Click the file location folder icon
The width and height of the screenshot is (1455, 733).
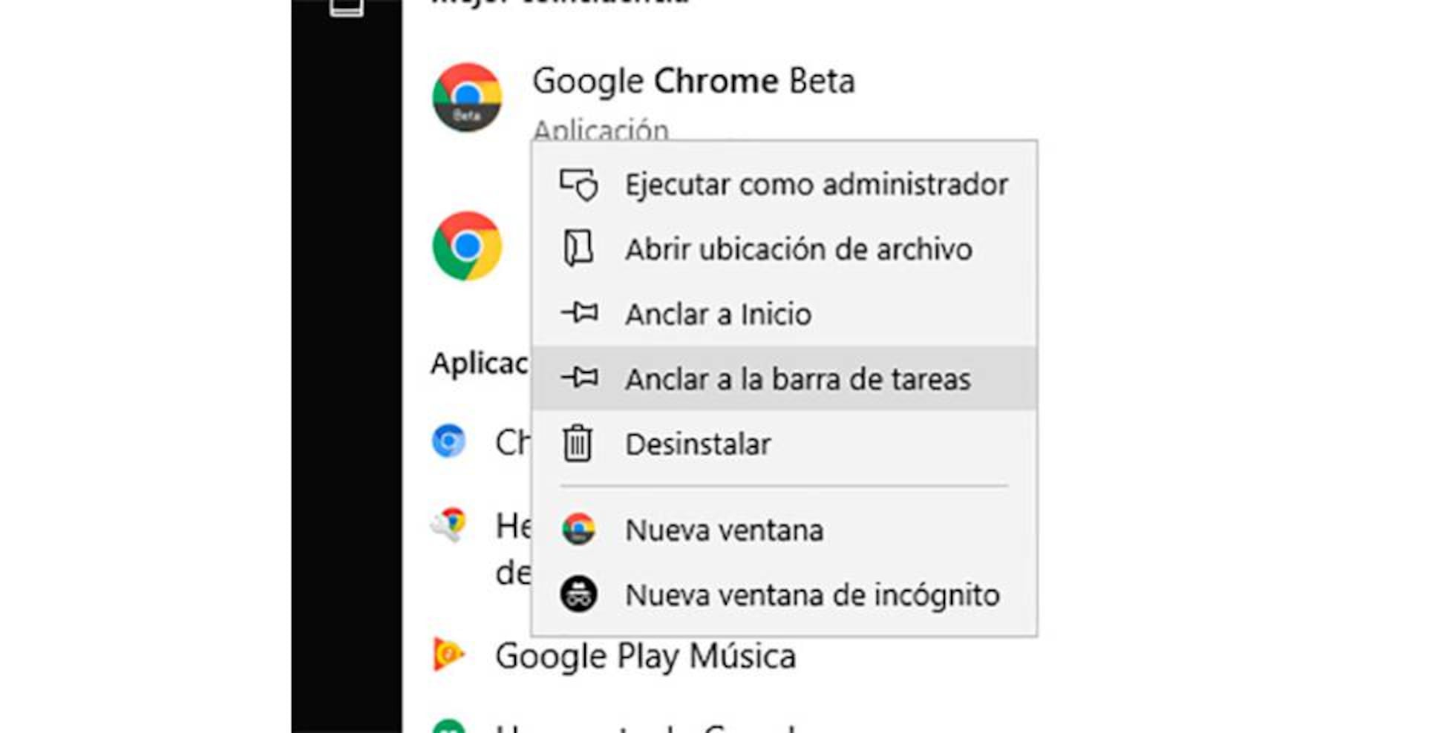pyautogui.click(x=578, y=249)
